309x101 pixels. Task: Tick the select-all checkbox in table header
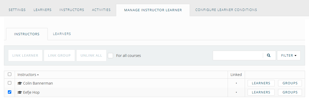point(9,74)
